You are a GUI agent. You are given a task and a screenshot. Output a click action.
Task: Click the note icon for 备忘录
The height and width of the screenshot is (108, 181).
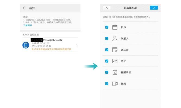click(115, 50)
